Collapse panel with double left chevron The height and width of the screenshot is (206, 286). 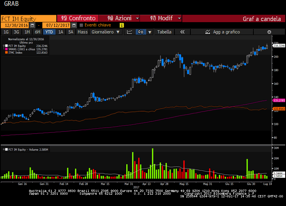click(x=182, y=32)
